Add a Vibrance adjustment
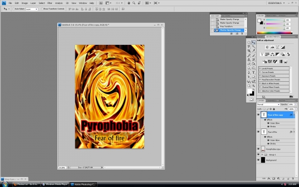The height and width of the screenshot is (187, 299). tap(262, 54)
